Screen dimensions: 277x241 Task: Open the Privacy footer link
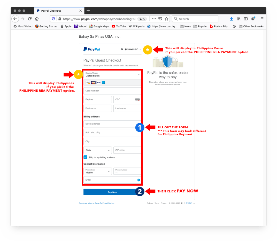click(x=164, y=203)
